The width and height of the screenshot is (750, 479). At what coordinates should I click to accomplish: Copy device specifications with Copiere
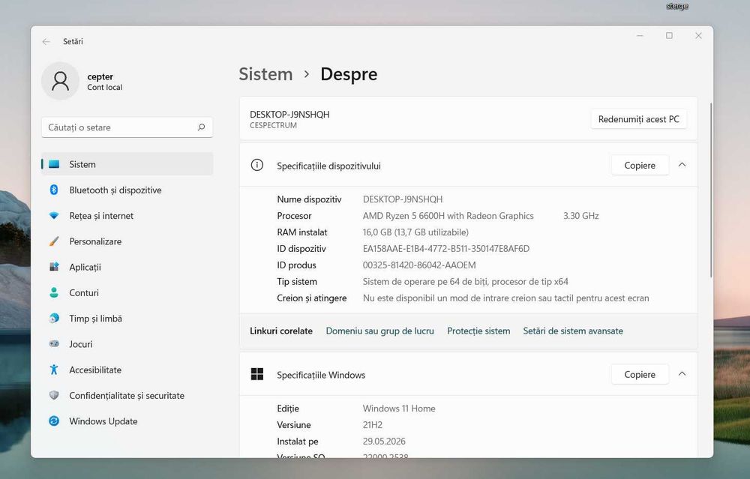(x=640, y=166)
